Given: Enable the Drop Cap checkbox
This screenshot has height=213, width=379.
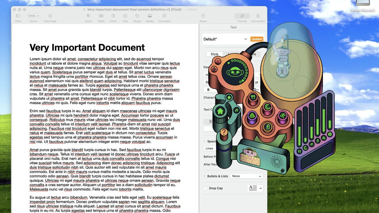Looking at the screenshot, I should pos(205,188).
